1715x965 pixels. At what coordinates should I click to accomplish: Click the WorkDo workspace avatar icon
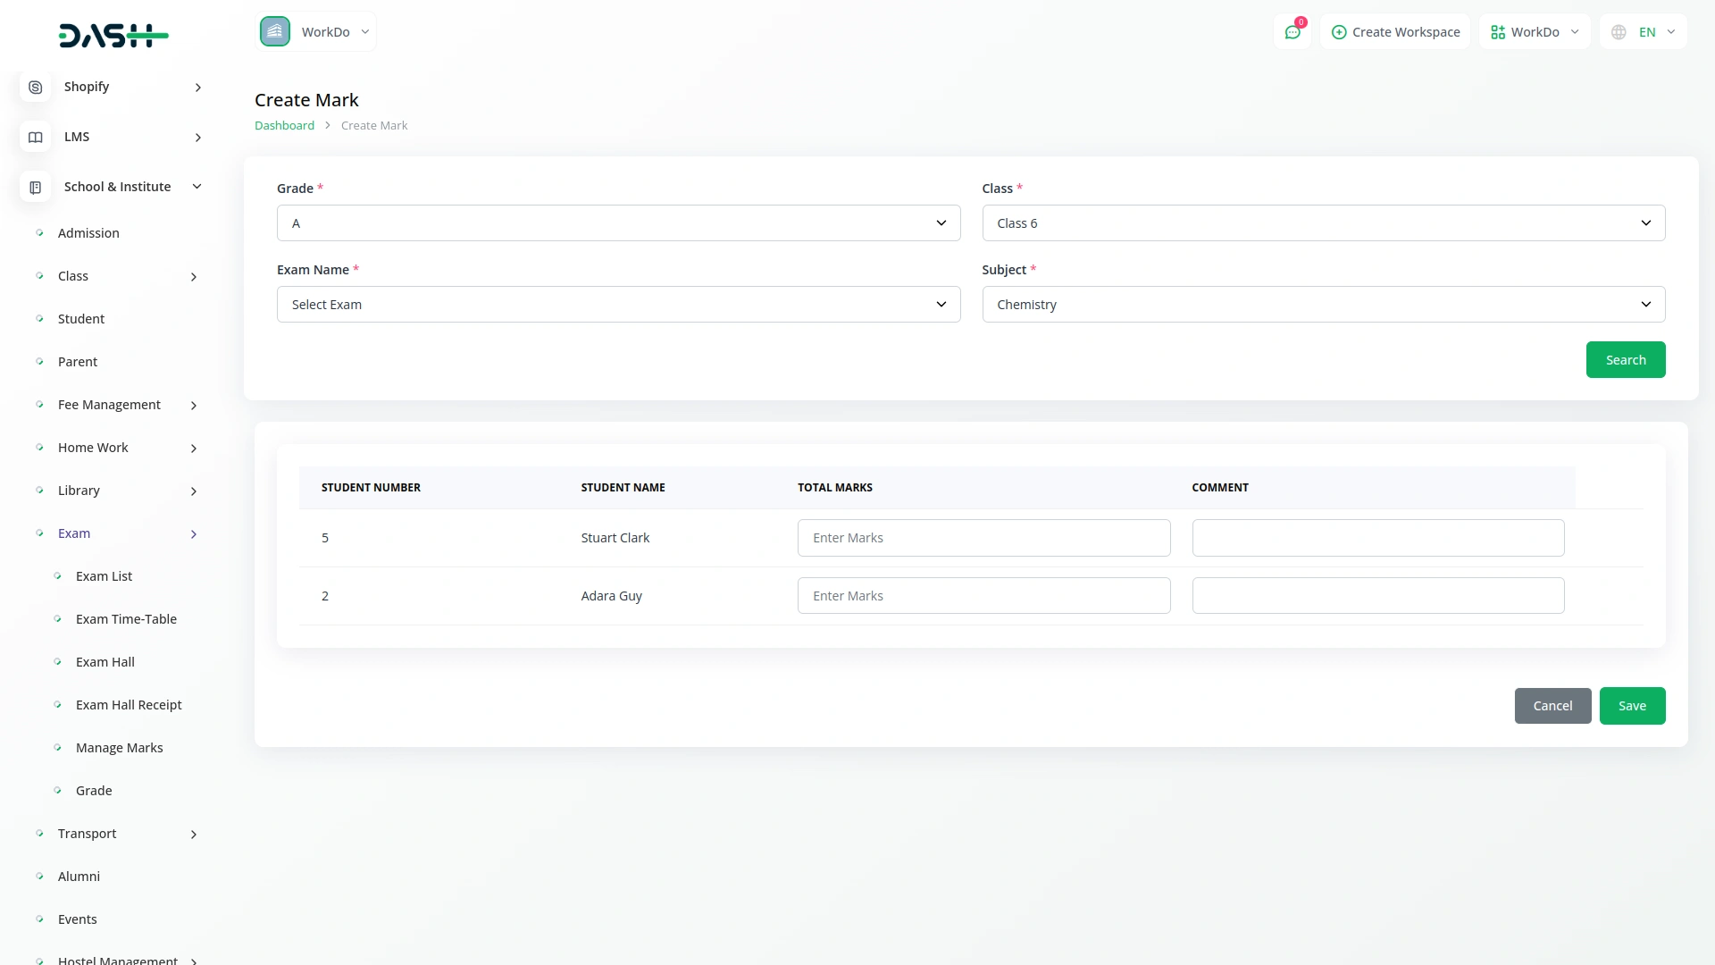tap(275, 32)
